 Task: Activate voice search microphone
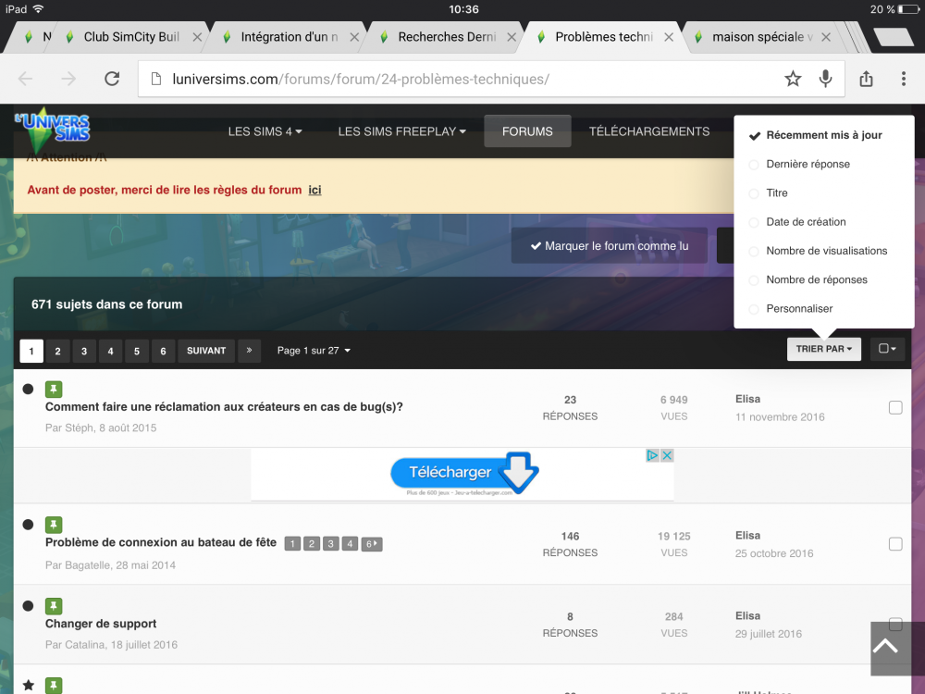click(825, 79)
